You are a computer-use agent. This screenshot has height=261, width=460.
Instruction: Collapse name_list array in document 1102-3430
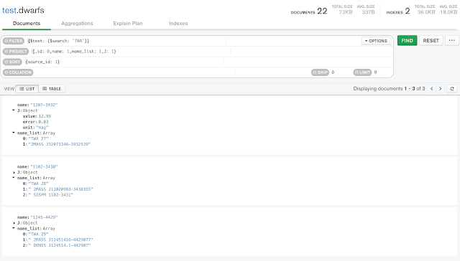pos(14,178)
